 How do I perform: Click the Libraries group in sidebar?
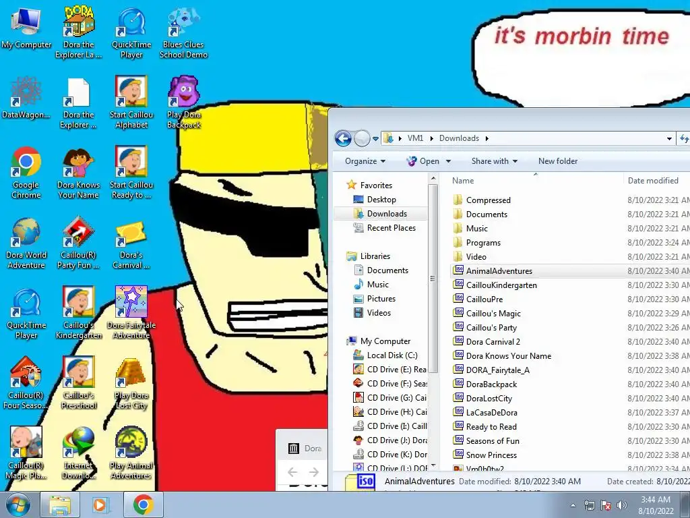tap(375, 256)
